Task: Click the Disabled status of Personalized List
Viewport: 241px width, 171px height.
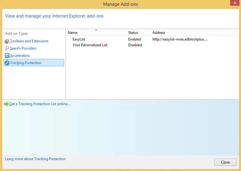Action: coord(135,45)
